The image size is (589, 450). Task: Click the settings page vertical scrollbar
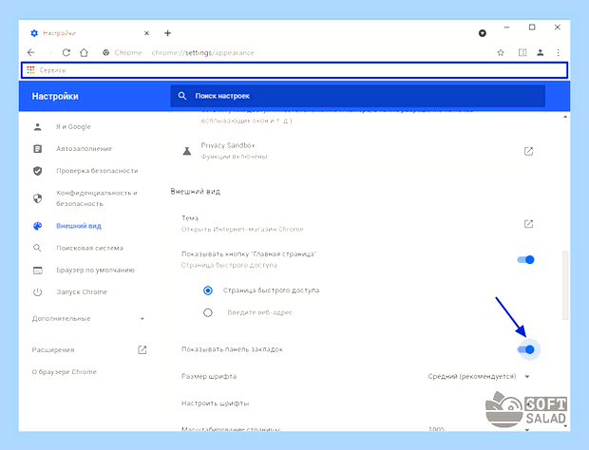565,285
